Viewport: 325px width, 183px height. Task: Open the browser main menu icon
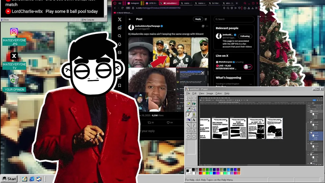click(x=256, y=8)
